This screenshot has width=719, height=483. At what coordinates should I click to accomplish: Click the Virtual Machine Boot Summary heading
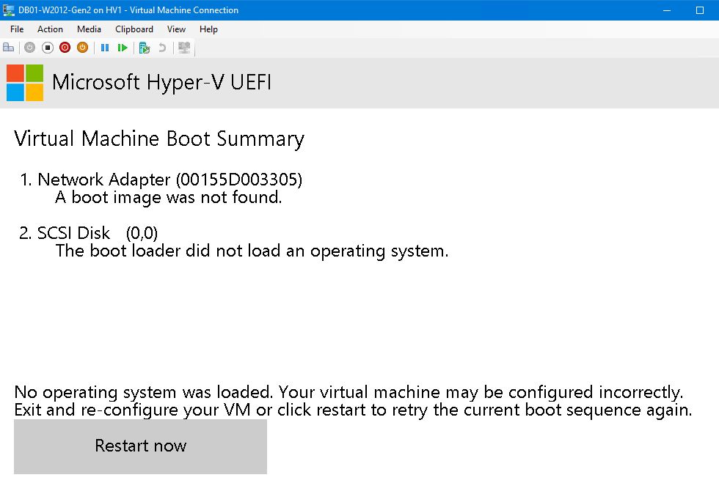(159, 139)
